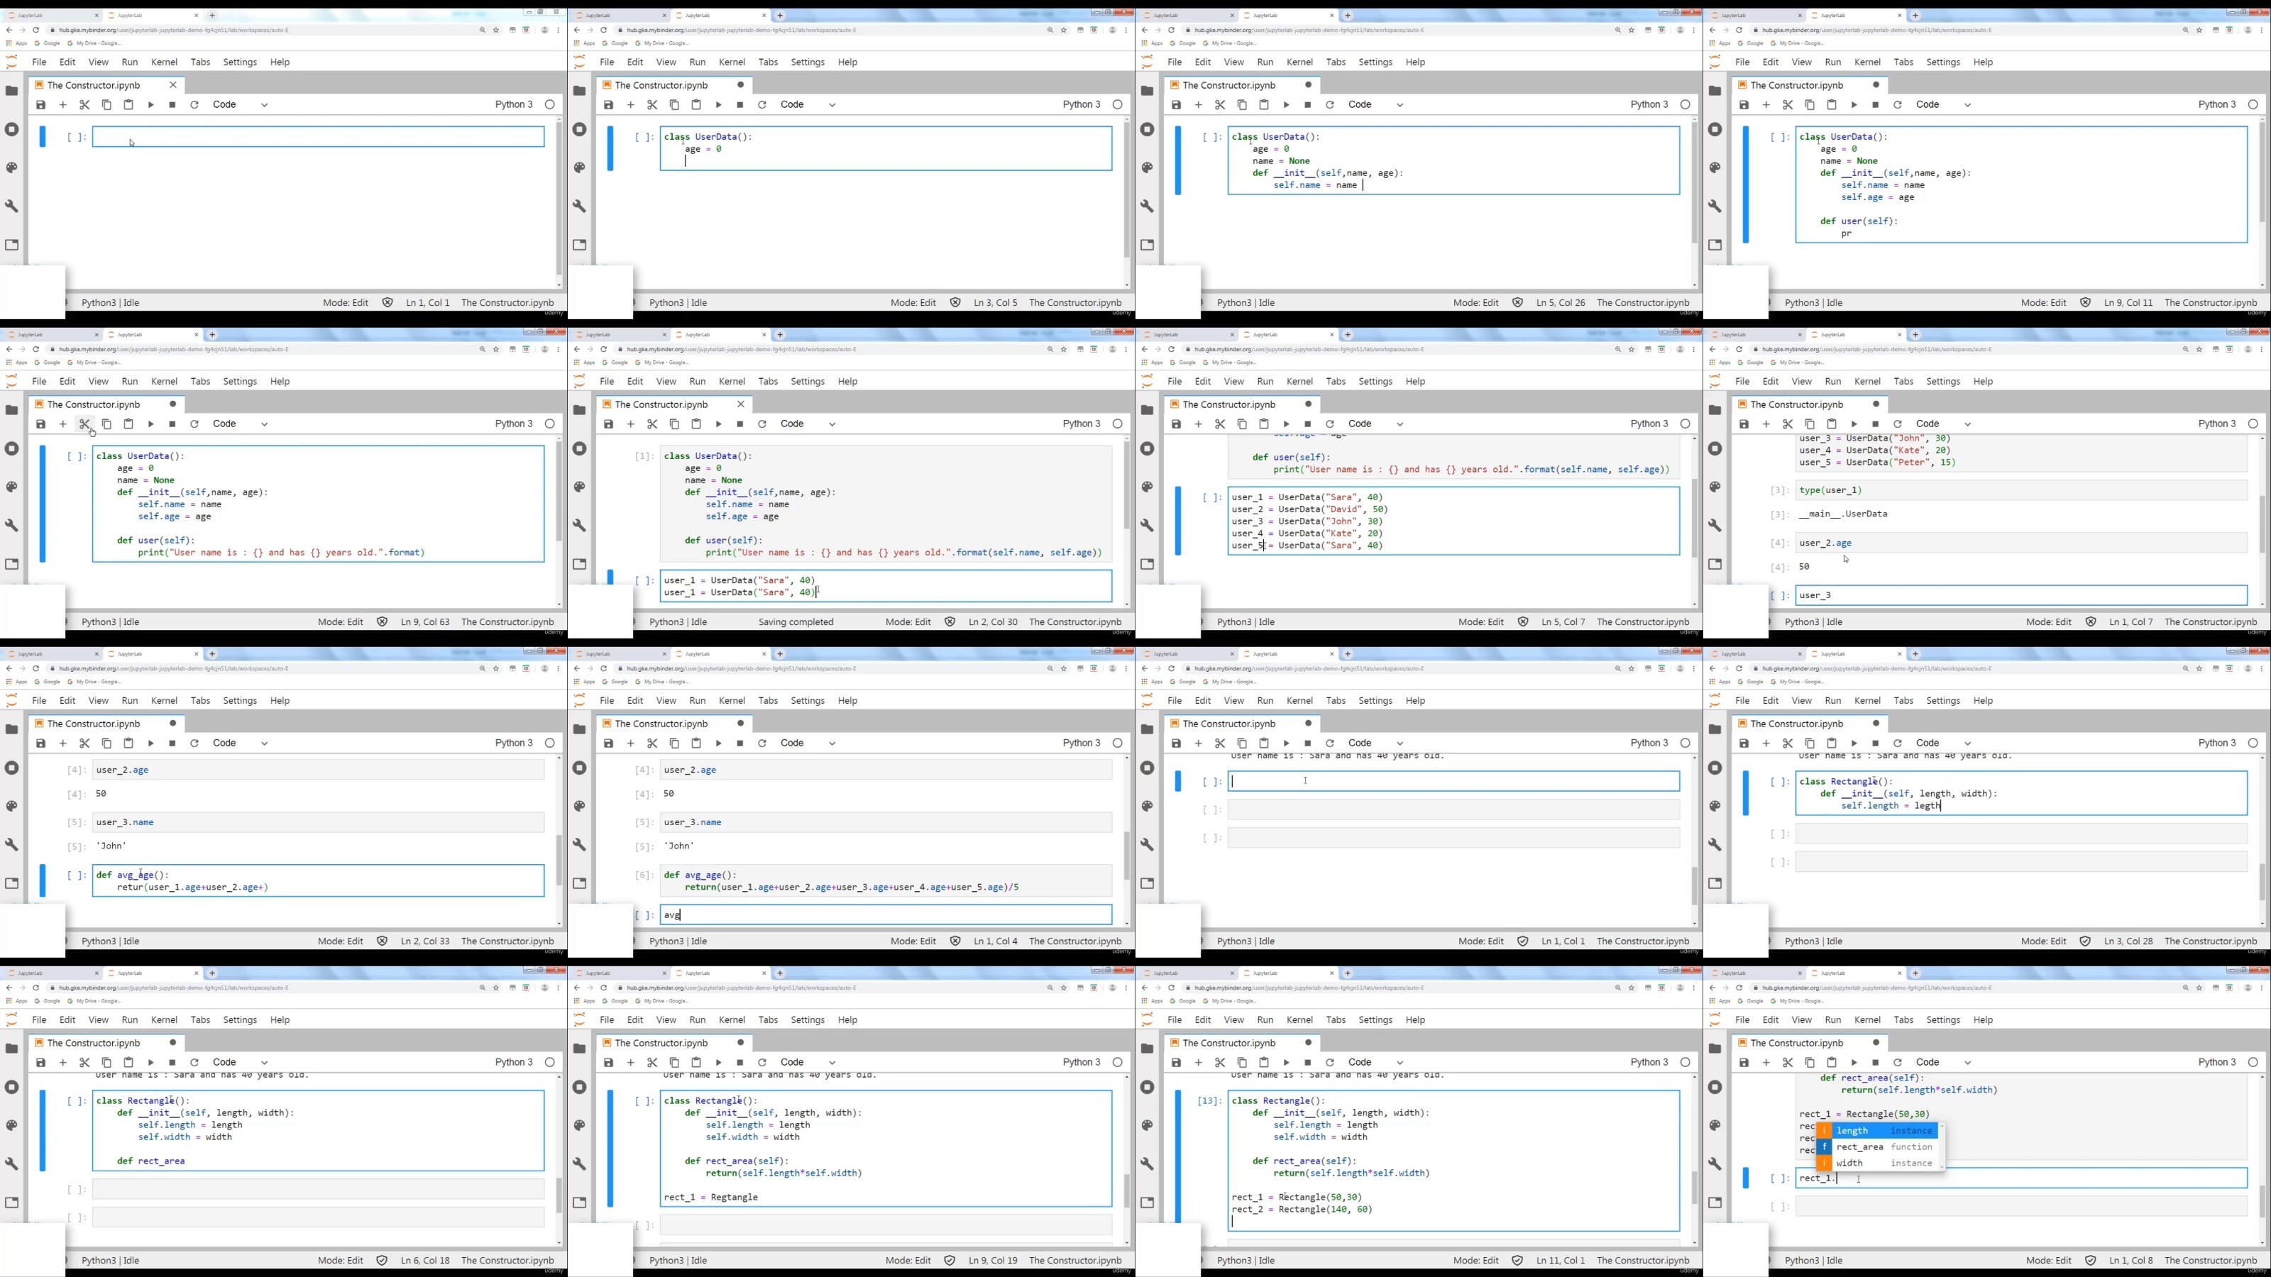
Task: Expand Code dropdown in Ln 5, Col 7 frame
Action: click(x=1375, y=424)
